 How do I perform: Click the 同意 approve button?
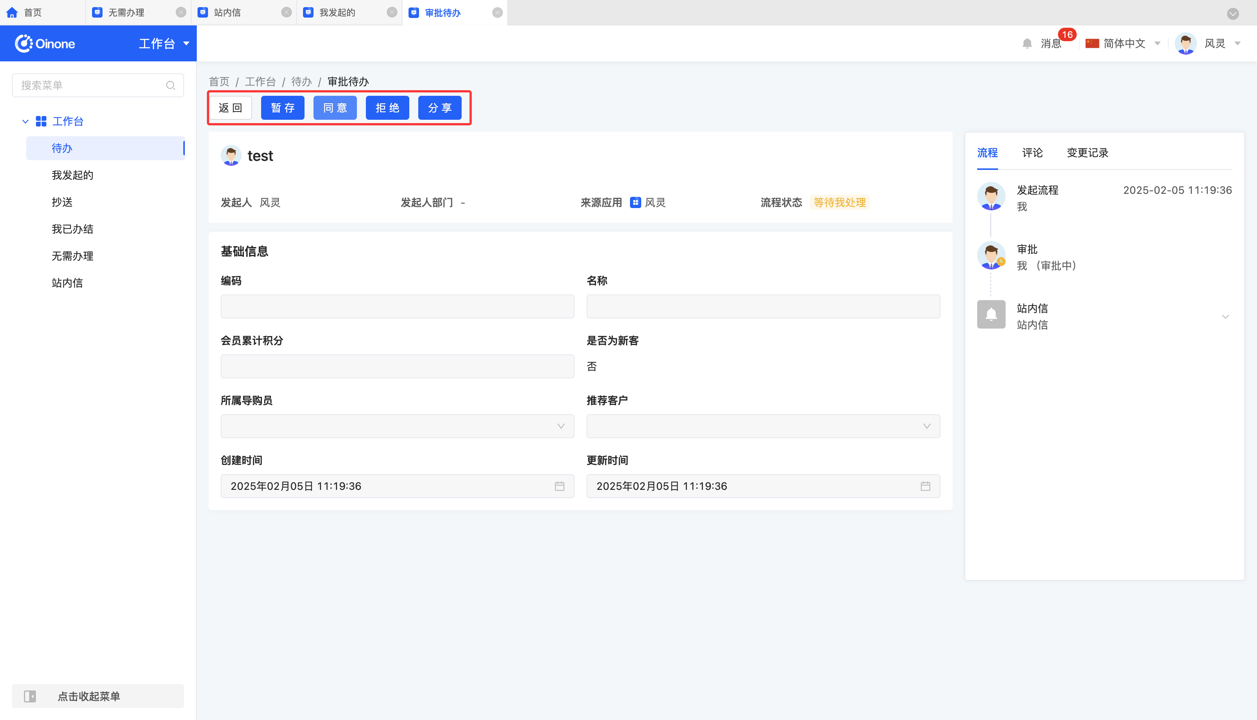335,108
